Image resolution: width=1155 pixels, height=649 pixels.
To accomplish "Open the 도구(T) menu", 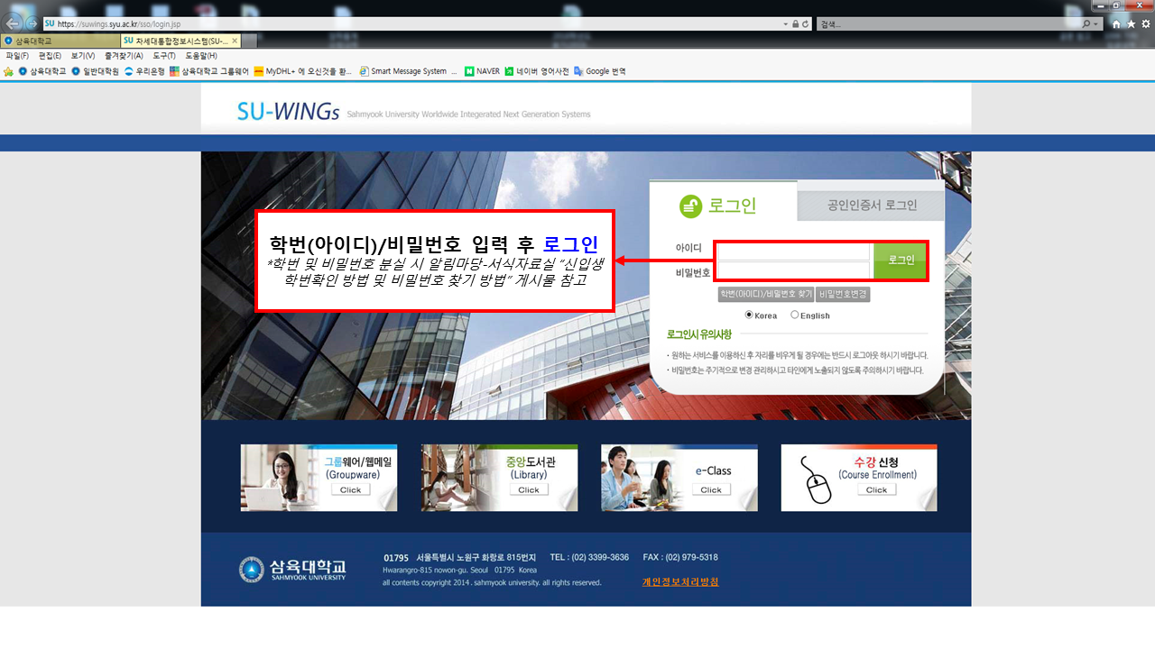I will click(164, 56).
